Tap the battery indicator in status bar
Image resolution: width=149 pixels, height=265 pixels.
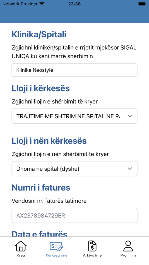(142, 4)
